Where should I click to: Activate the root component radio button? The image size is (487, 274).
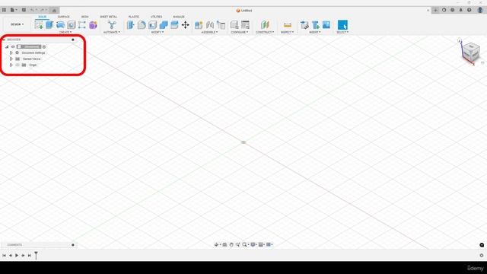click(44, 47)
